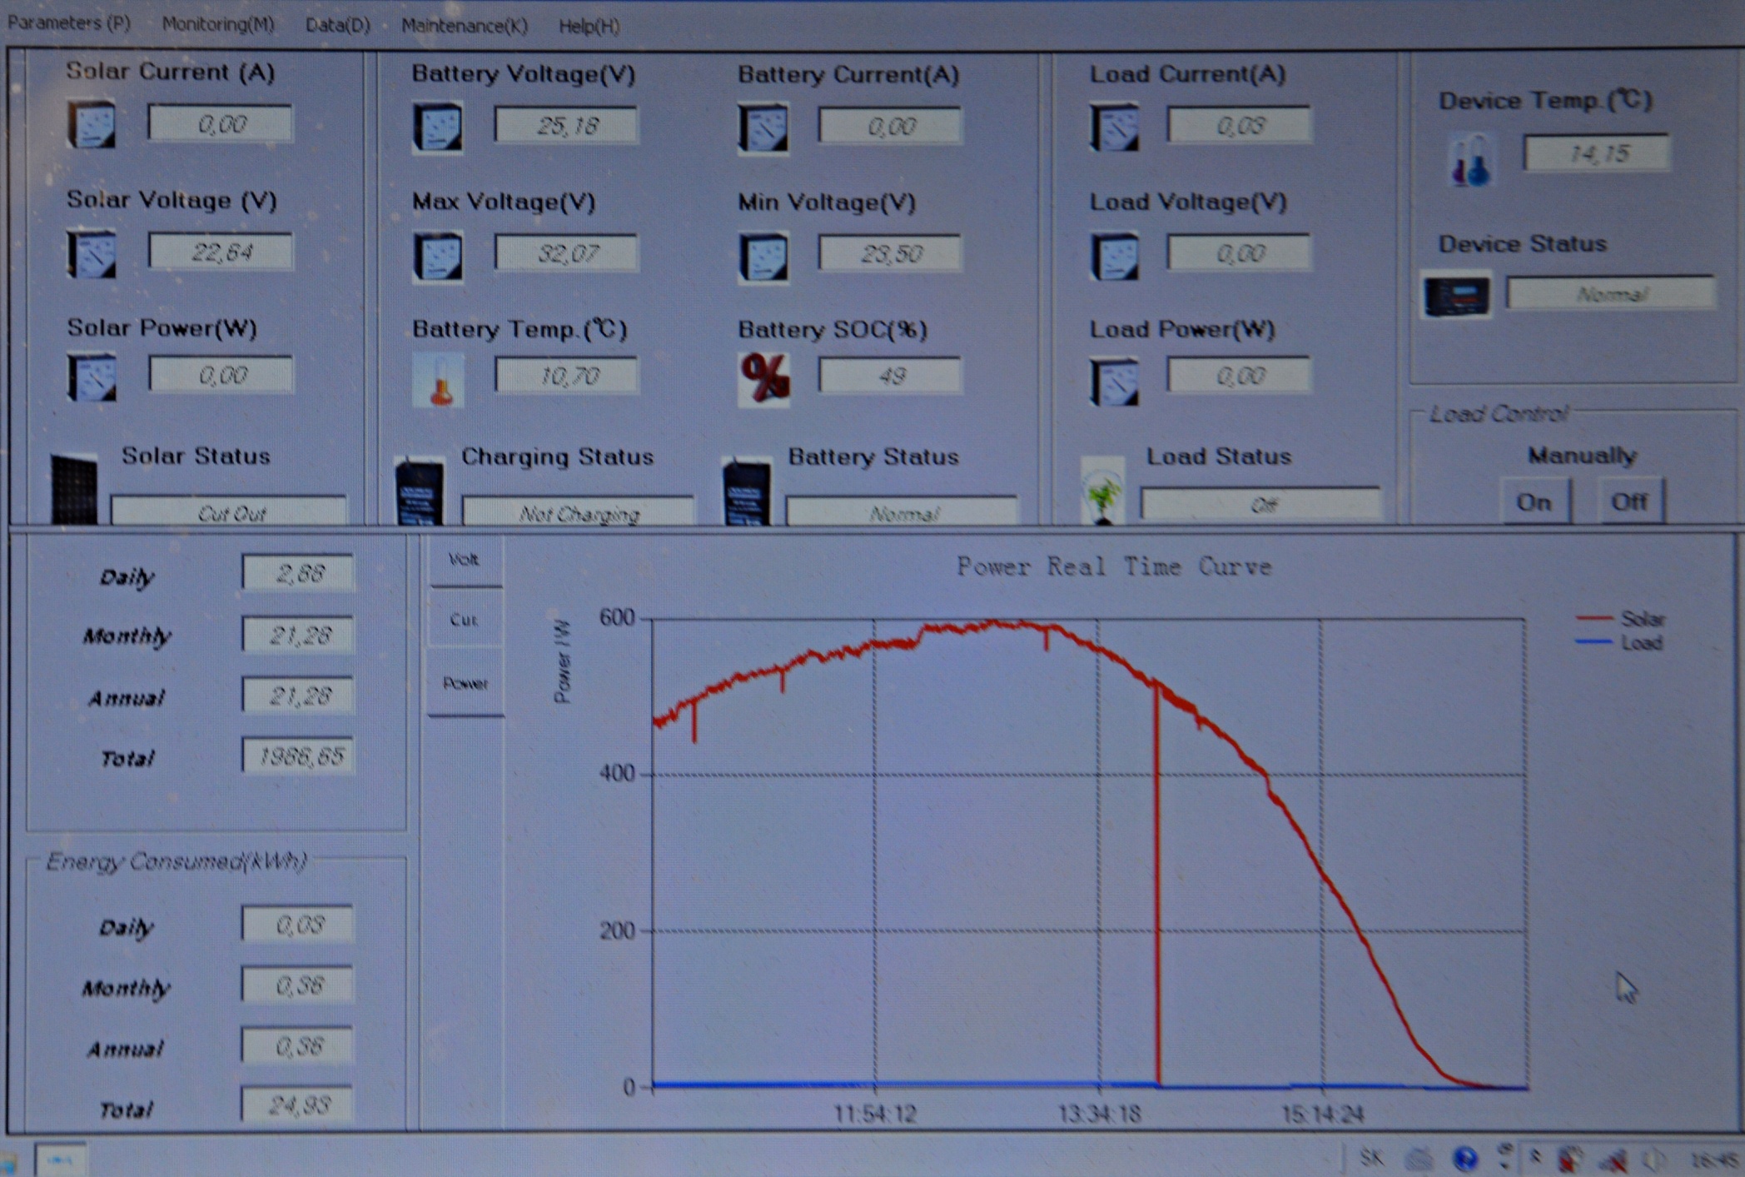Viewport: 1745px width, 1177px height.
Task: Click the Battery Voltage gauge icon
Action: pos(437,127)
